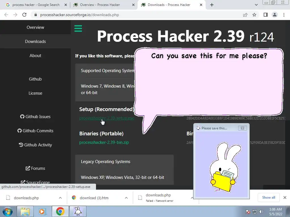Go back with the browser back arrow
This screenshot has width=290, height=217.
tap(6, 15)
